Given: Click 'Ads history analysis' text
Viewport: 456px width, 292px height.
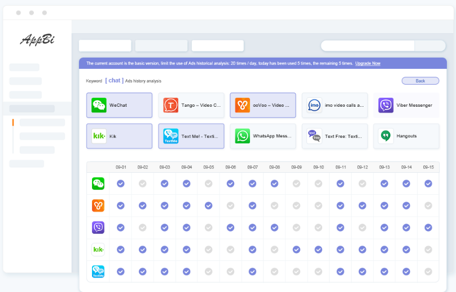Looking at the screenshot, I should (143, 81).
